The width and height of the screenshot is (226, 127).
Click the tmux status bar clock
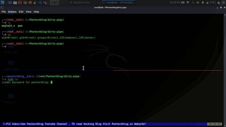[215, 124]
